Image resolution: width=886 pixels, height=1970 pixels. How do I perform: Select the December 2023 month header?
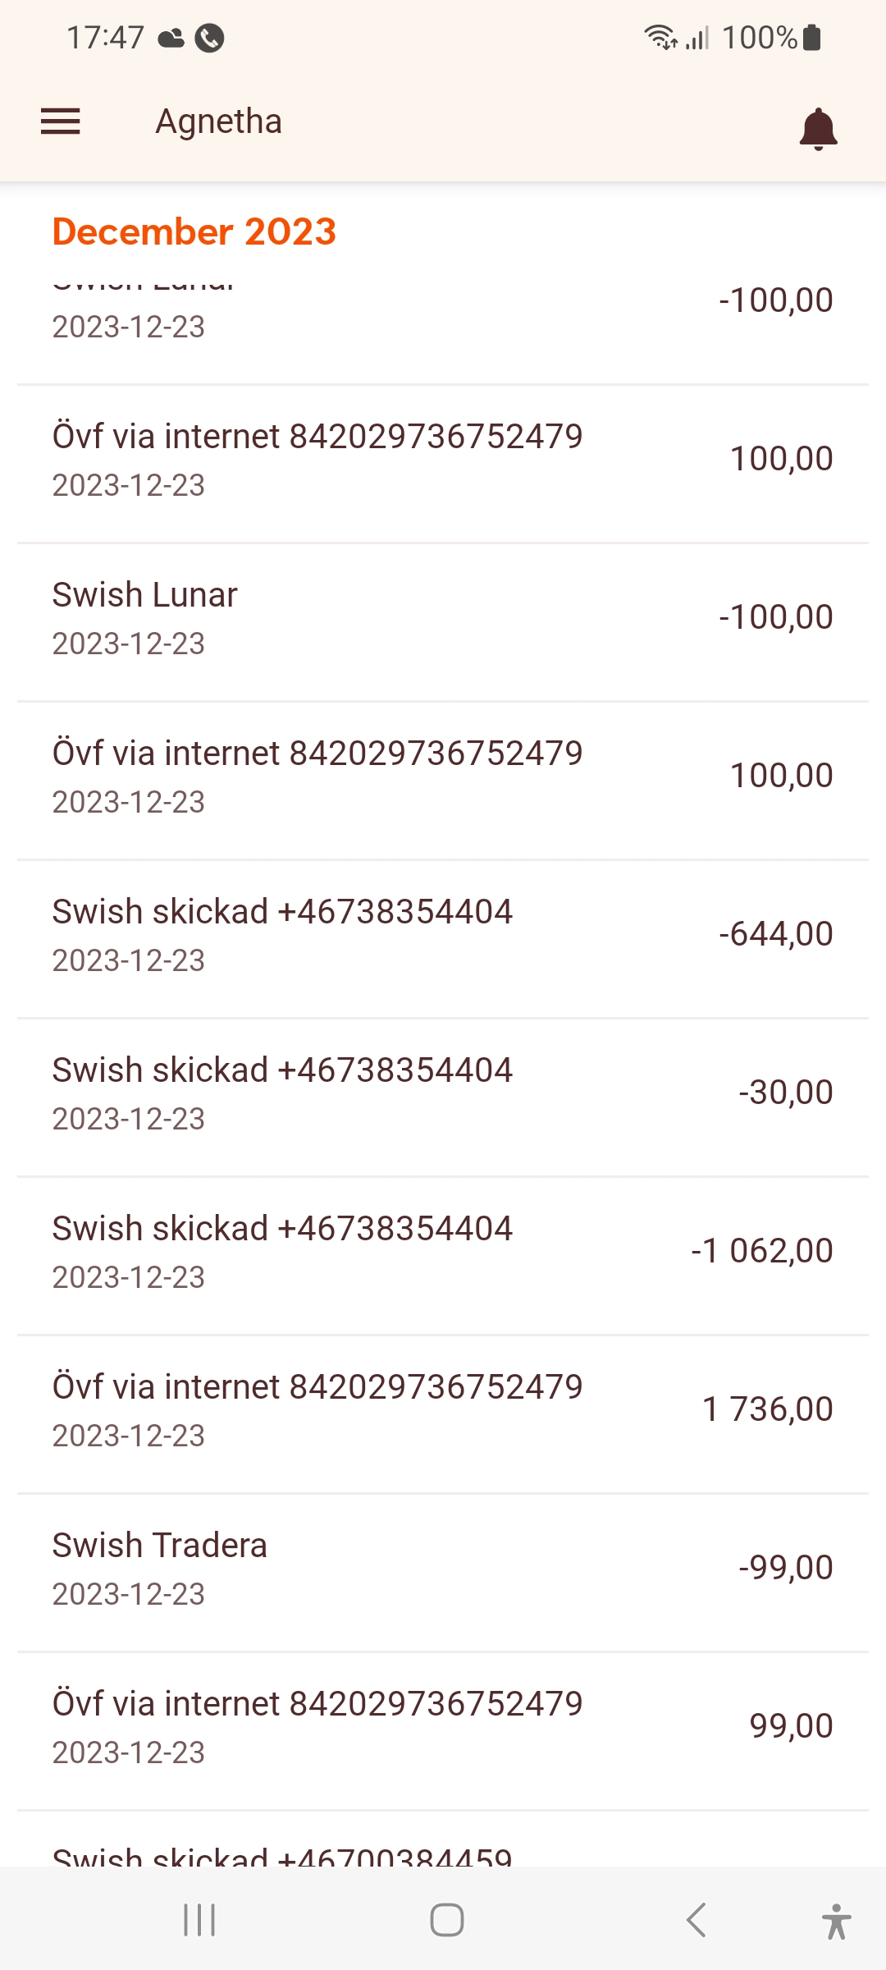click(194, 231)
